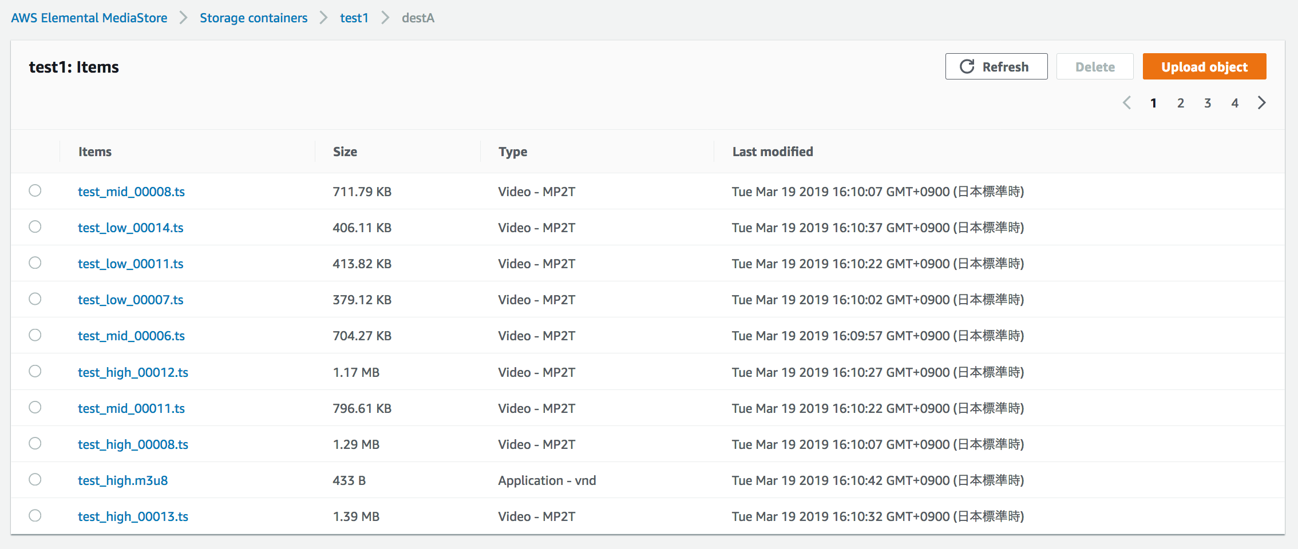Select page 3 in pagination
Image resolution: width=1298 pixels, height=549 pixels.
coord(1208,103)
